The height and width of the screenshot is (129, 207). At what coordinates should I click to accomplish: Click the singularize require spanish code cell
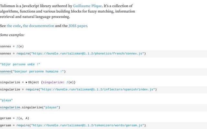[x=103, y=90]
